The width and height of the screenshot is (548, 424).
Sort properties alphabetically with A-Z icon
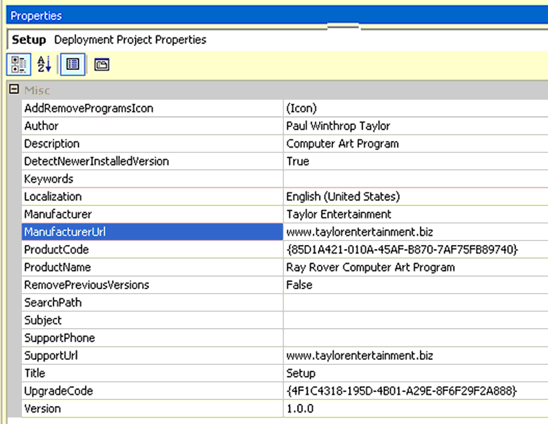pos(44,64)
